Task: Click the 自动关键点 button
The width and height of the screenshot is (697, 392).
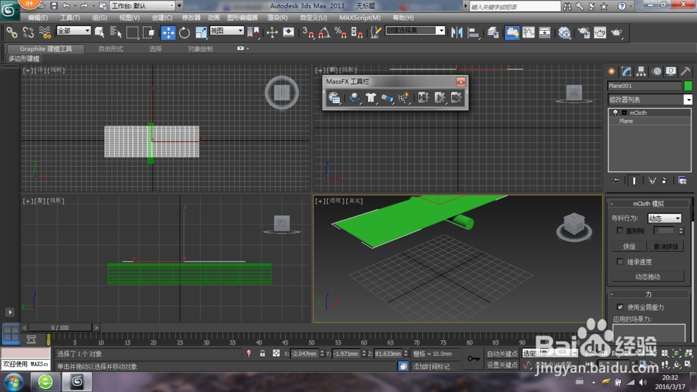Action: (x=502, y=354)
